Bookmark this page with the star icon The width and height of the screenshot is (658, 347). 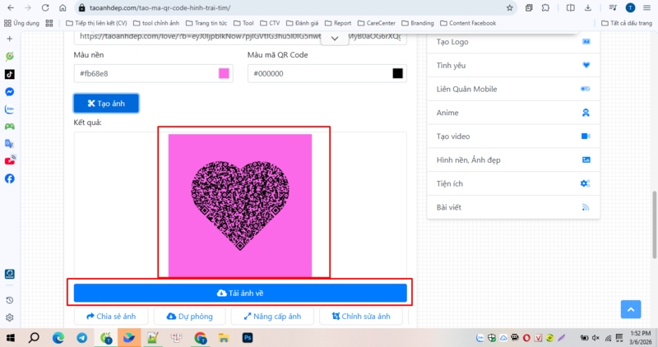(509, 7)
